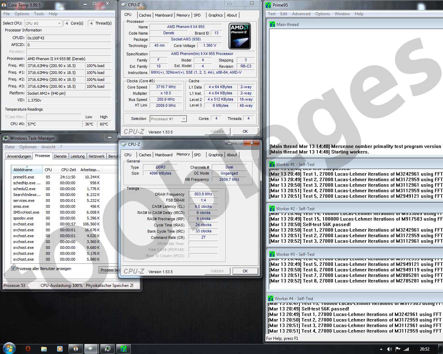Click OK in lower CPU-Z Memory window

click(x=245, y=271)
